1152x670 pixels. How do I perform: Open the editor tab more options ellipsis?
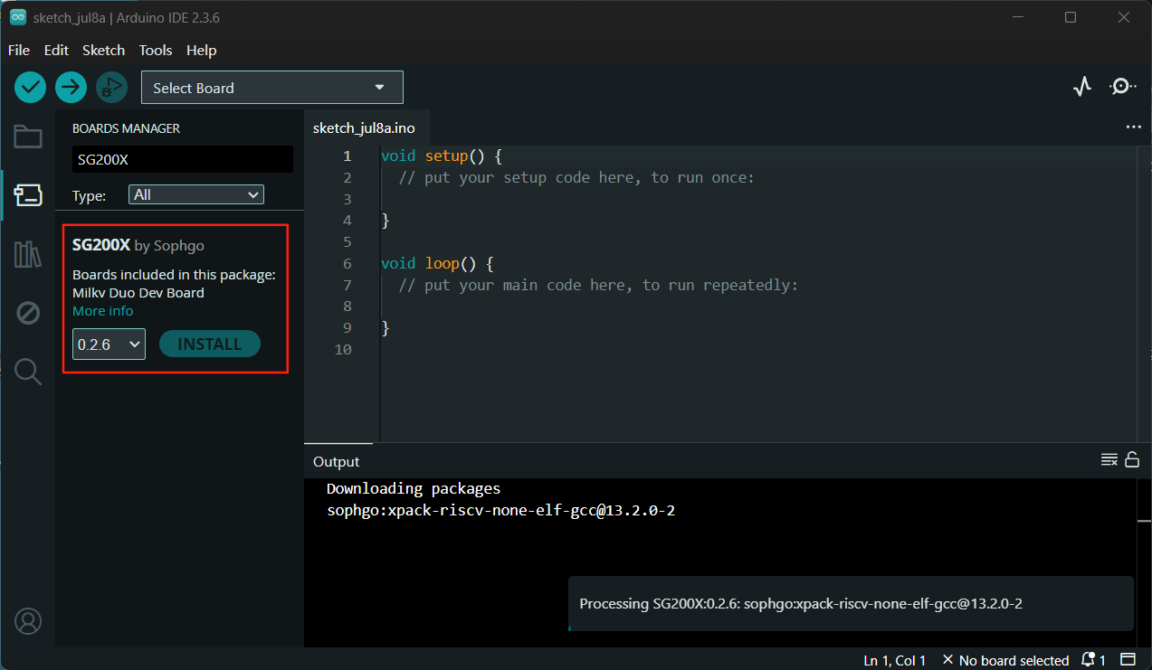pos(1133,127)
